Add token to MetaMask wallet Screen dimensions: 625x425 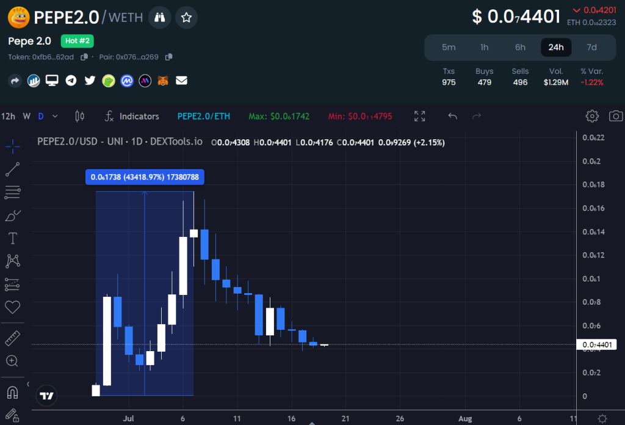(x=163, y=80)
